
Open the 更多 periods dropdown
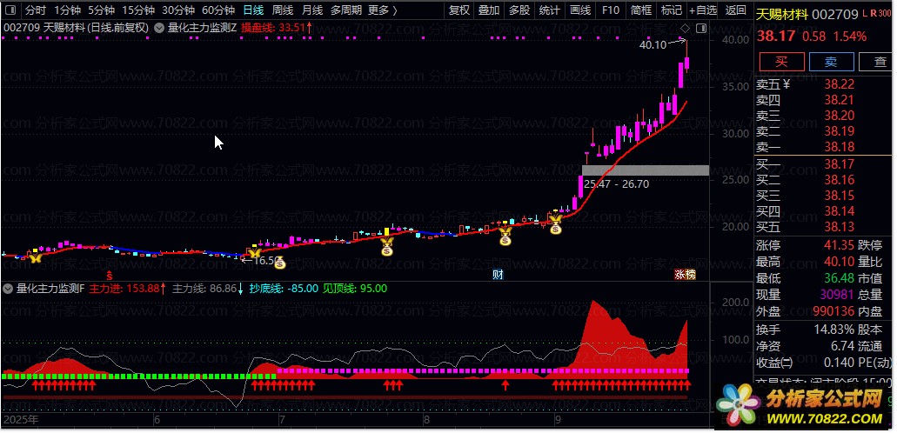tap(379, 10)
